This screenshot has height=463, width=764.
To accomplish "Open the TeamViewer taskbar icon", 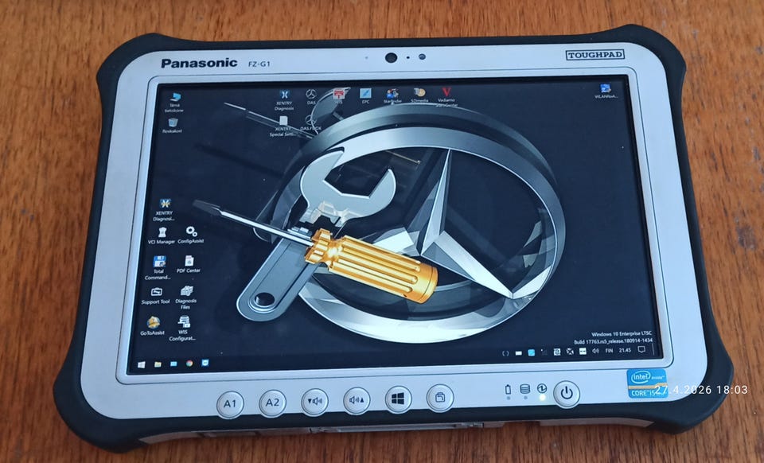I will 205,363.
